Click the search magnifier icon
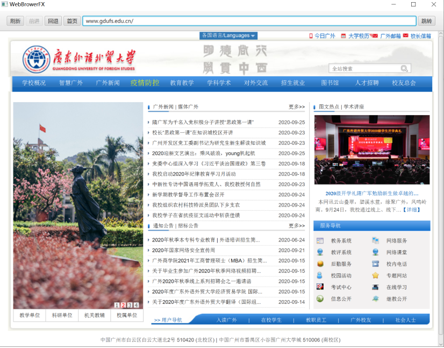The image size is (444, 348). [x=404, y=68]
